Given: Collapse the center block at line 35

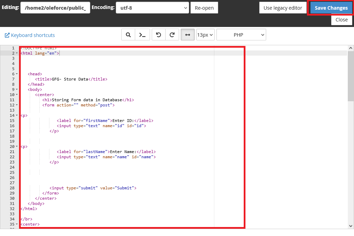Looking at the screenshot, I should [17, 224].
